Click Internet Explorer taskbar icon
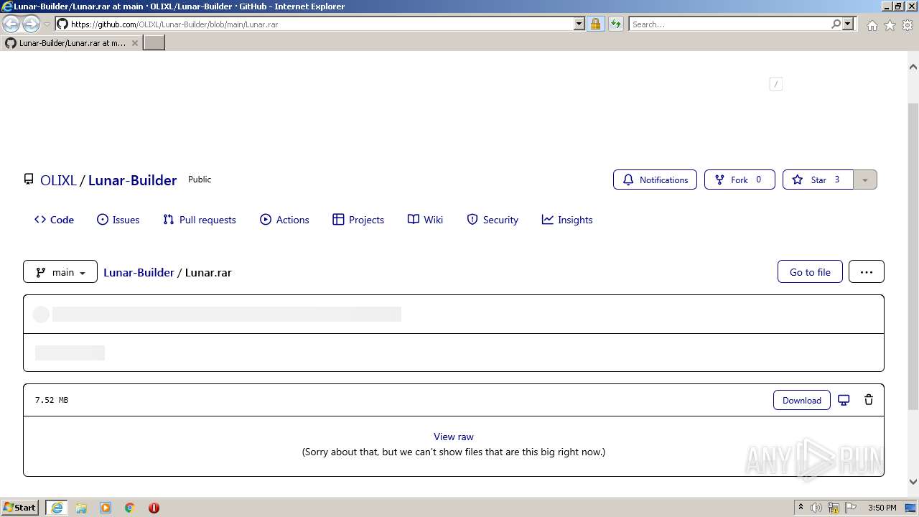Image resolution: width=919 pixels, height=517 pixels. click(57, 507)
